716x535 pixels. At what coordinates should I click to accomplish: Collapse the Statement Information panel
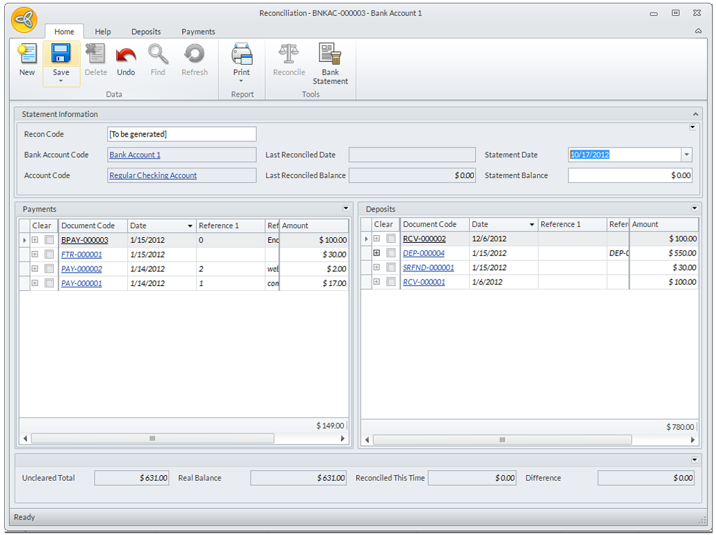pos(695,114)
